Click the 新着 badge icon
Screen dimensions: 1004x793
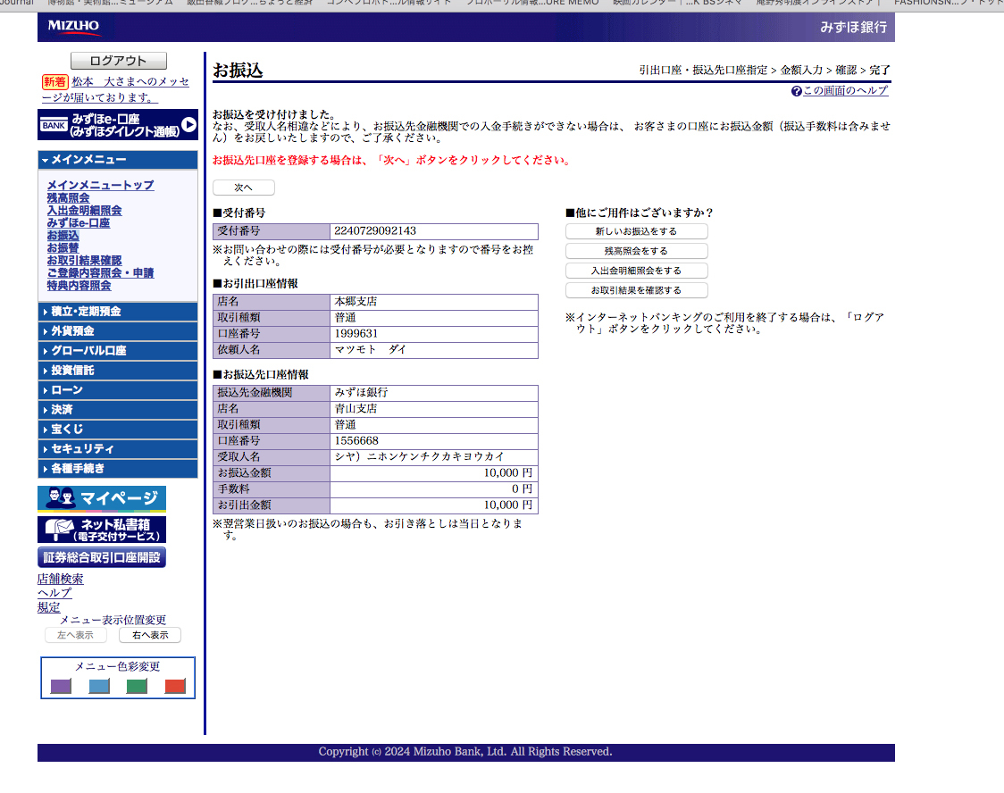[55, 82]
